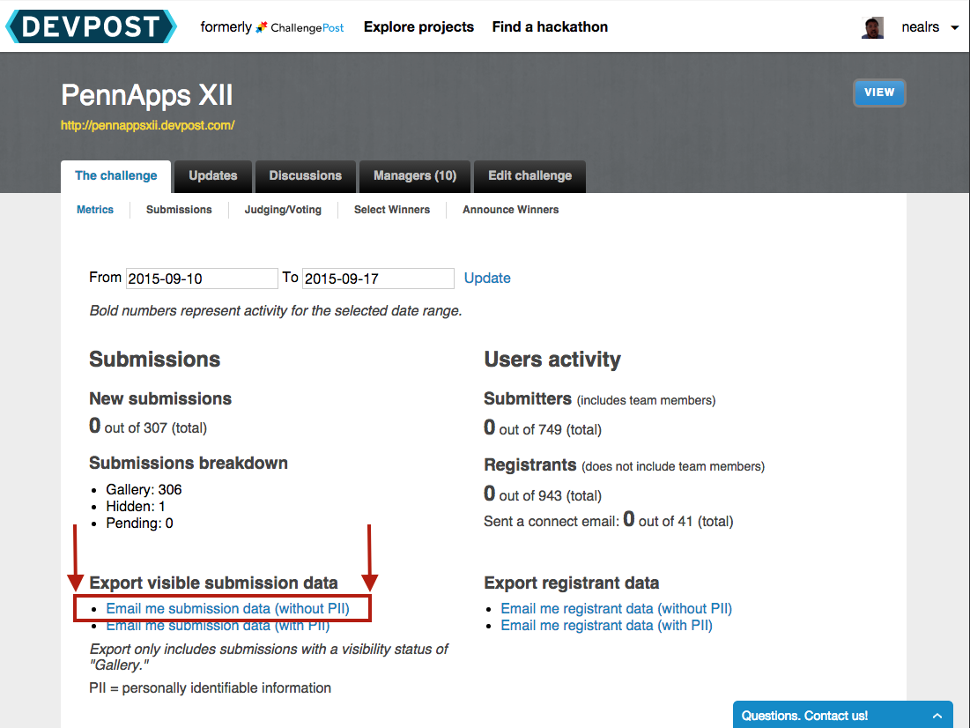
Task: Go to Explore projects
Action: pos(418,27)
